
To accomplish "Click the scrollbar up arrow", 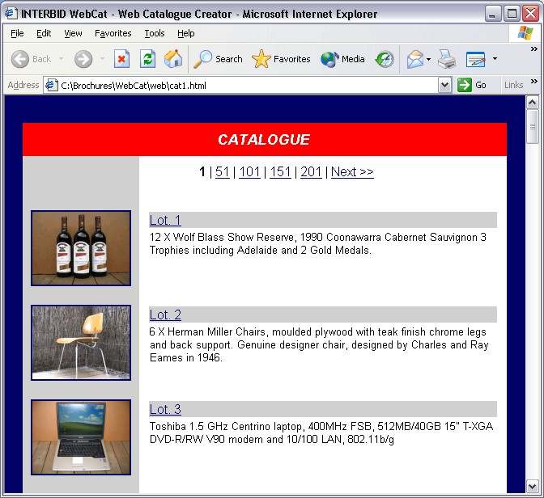I will click(532, 102).
